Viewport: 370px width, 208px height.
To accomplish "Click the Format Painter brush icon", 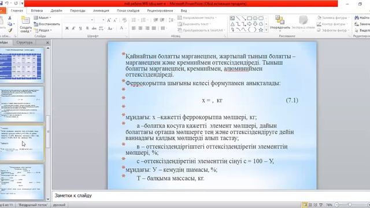I will tap(10, 30).
